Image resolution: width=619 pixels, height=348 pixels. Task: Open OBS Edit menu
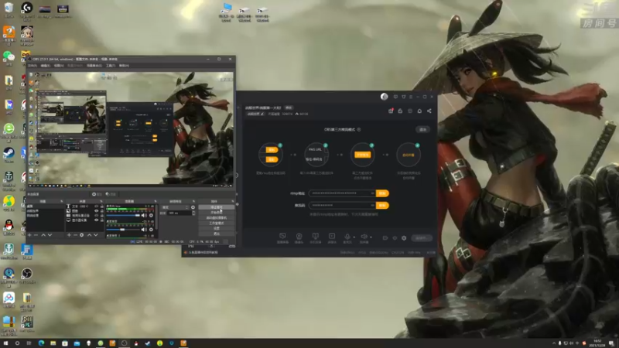(x=46, y=66)
